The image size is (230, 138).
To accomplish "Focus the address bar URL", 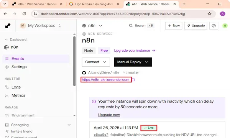I will pyautogui.click(x=113, y=14).
